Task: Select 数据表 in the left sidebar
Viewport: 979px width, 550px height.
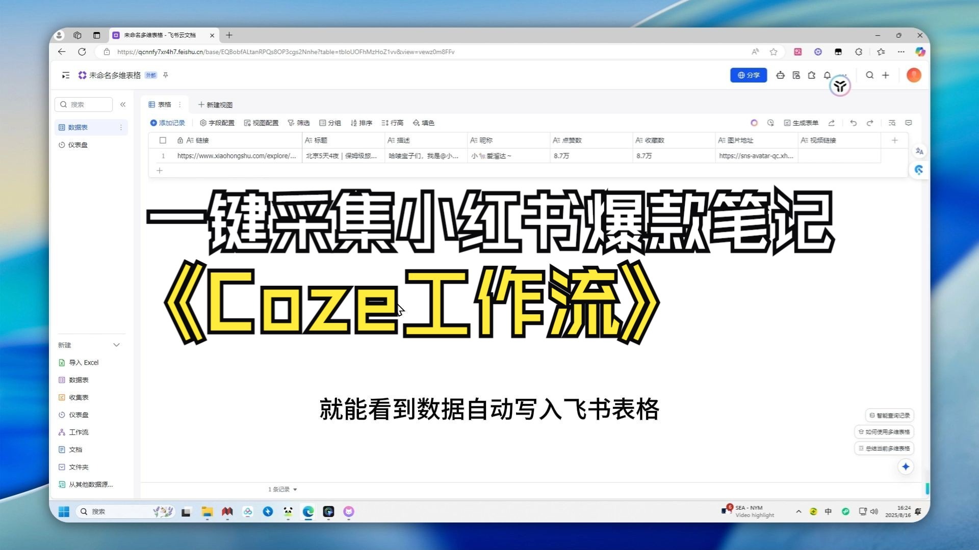Action: (x=91, y=127)
